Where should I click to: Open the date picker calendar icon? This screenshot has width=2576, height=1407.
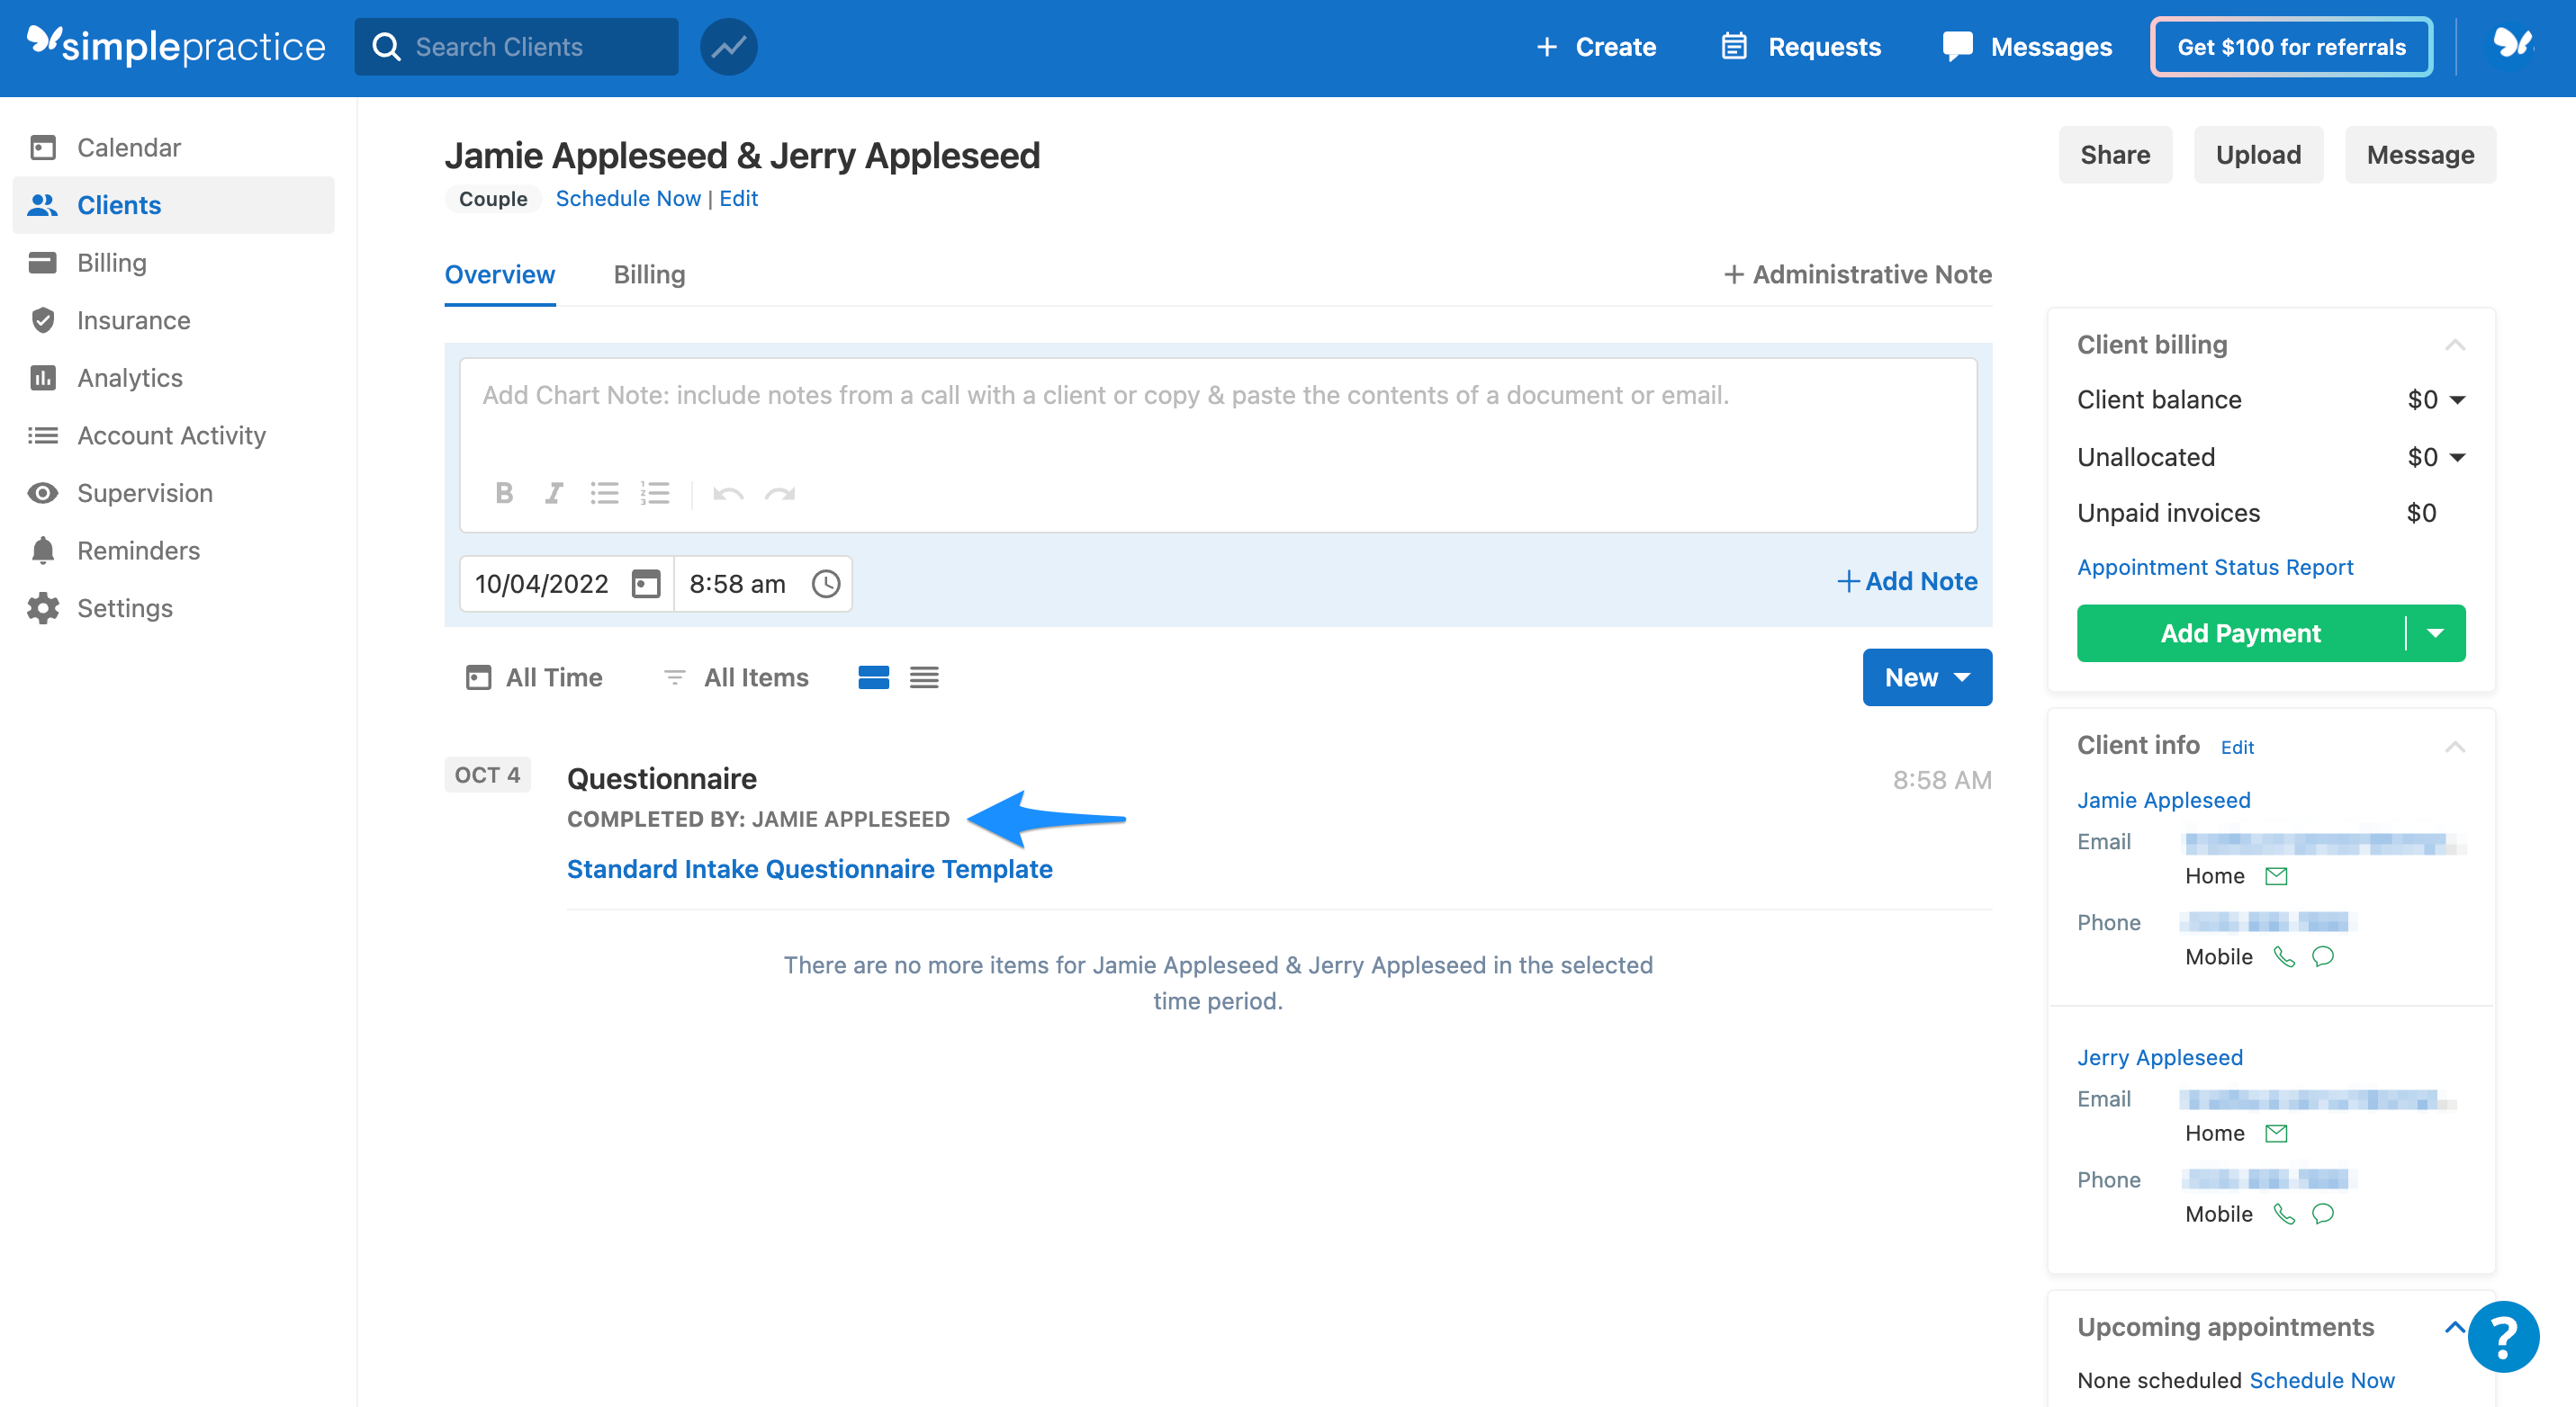pyautogui.click(x=645, y=583)
